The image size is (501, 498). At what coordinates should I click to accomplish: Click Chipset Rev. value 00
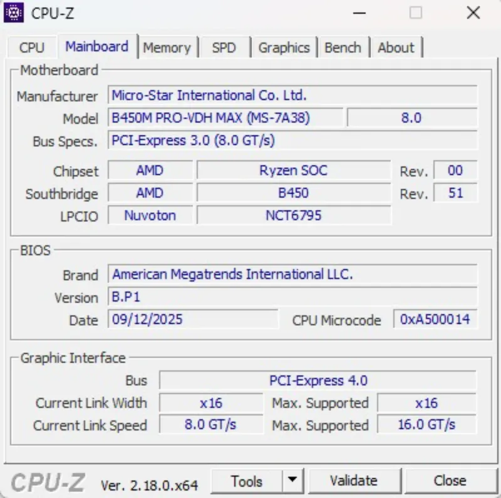pos(455,170)
